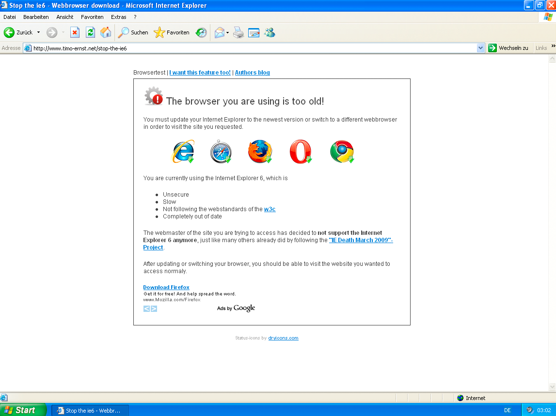Click the scrollbar down arrow
Image resolution: width=556 pixels, height=416 pixels.
[x=552, y=386]
